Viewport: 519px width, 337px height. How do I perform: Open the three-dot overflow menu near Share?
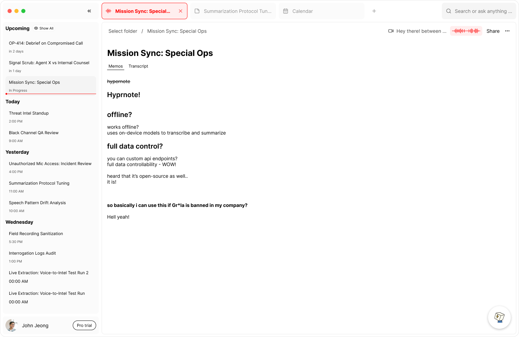507,31
